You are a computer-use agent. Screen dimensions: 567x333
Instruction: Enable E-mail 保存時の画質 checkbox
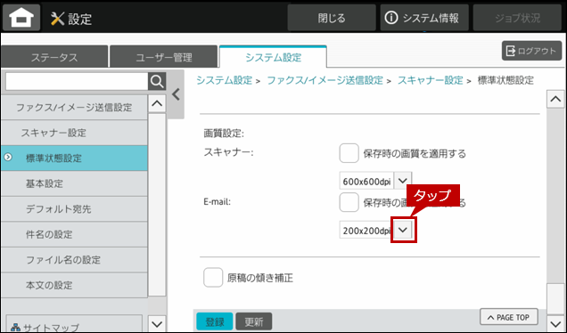[x=349, y=202]
